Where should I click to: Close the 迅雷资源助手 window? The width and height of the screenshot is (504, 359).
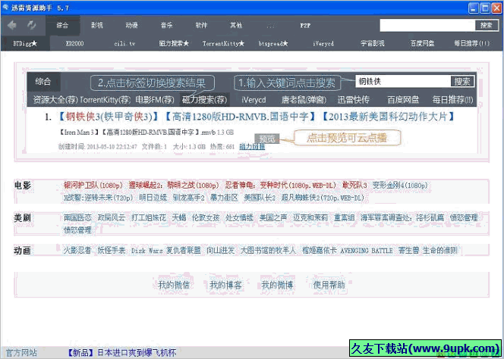(x=496, y=8)
